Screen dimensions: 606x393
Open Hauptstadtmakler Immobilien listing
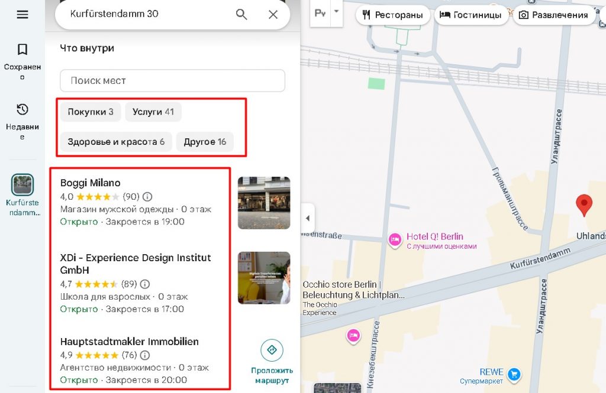click(130, 342)
